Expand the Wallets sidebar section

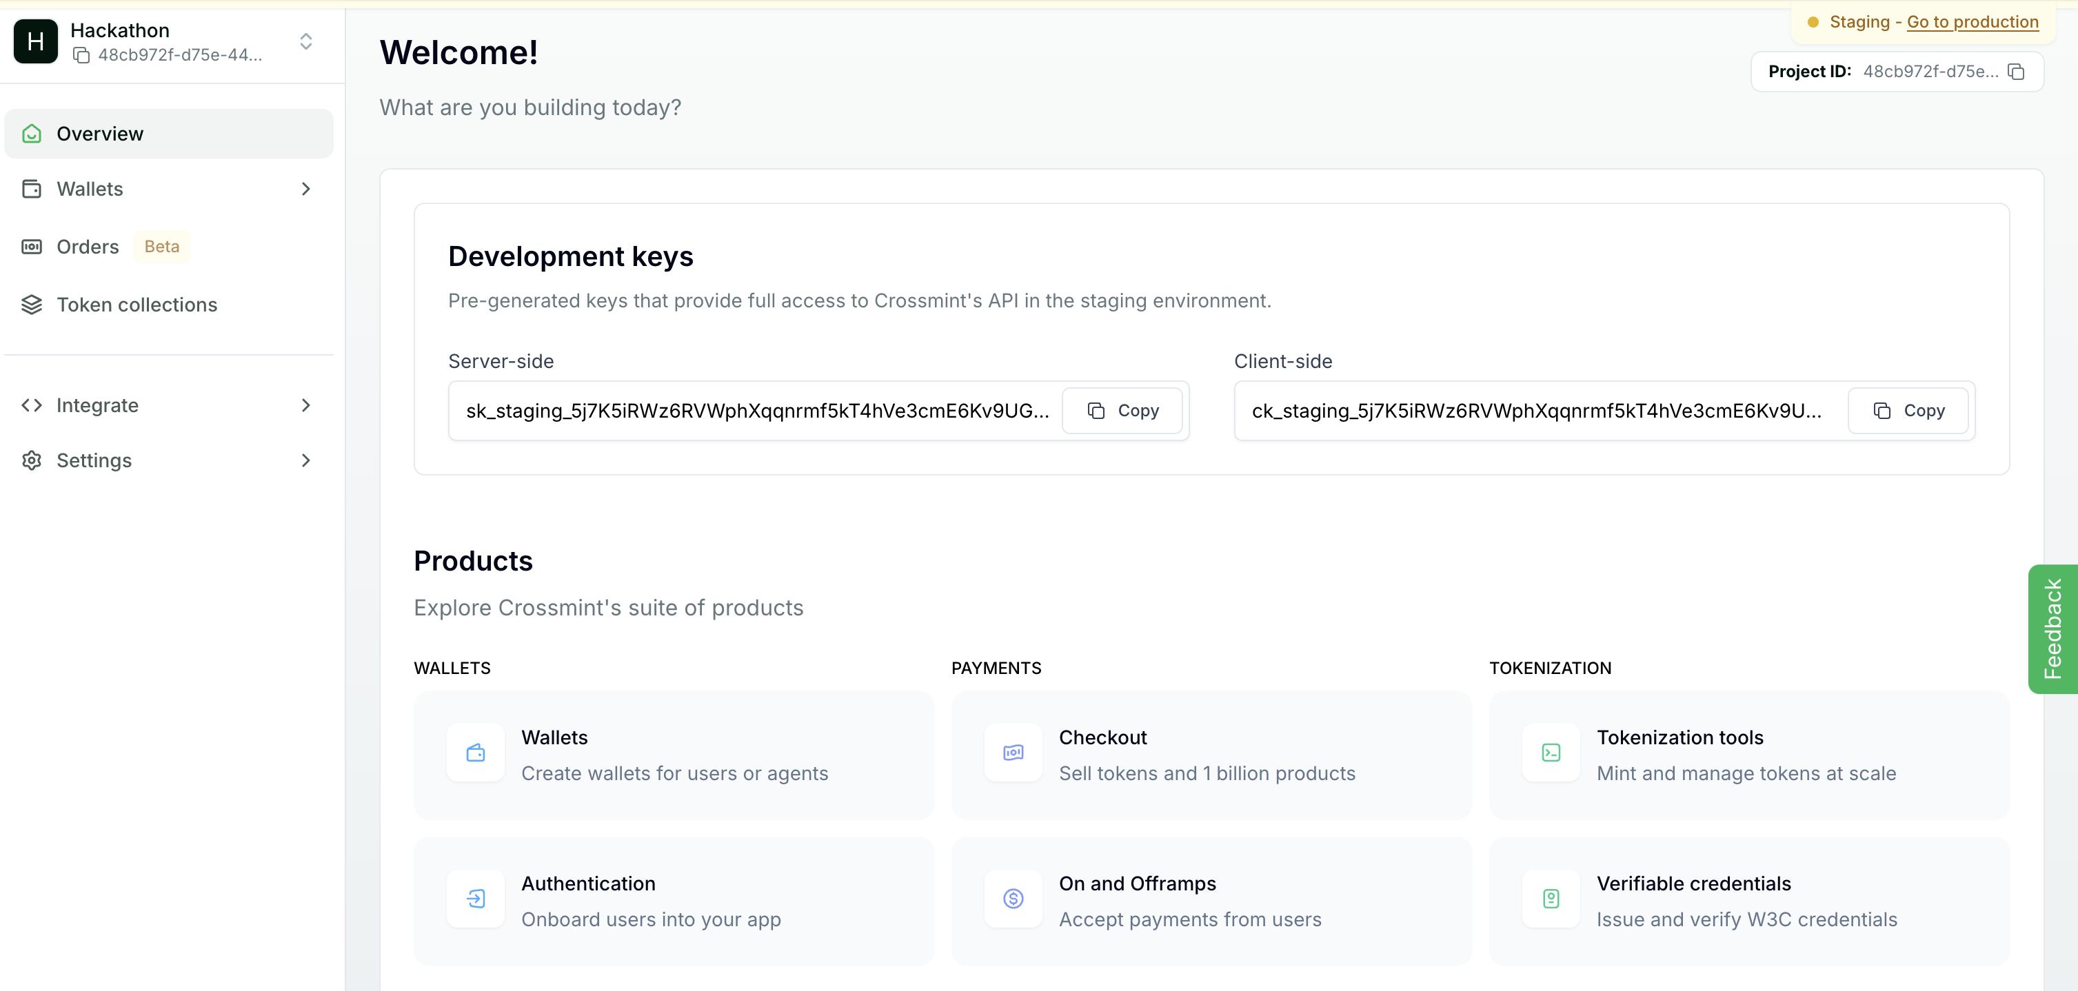click(305, 189)
